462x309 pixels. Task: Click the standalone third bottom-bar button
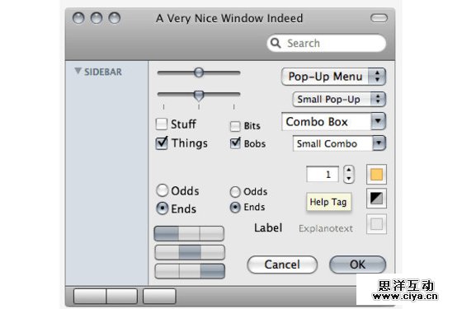coord(159,296)
